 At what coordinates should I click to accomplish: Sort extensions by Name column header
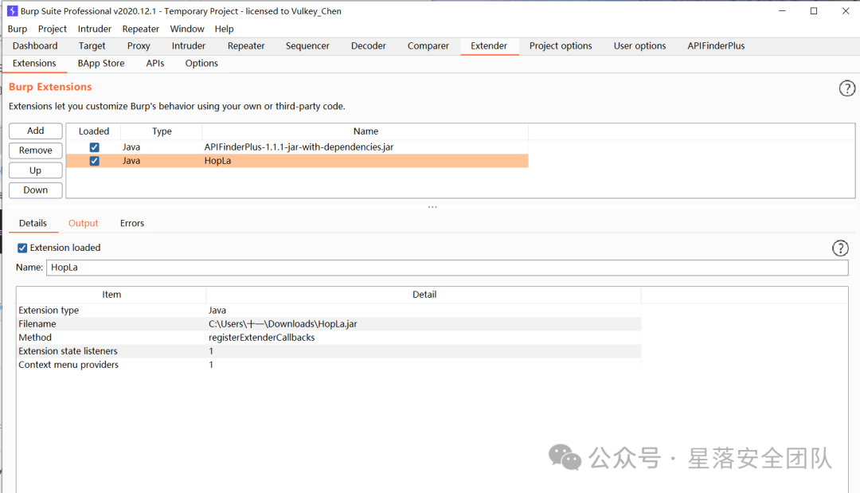[365, 131]
